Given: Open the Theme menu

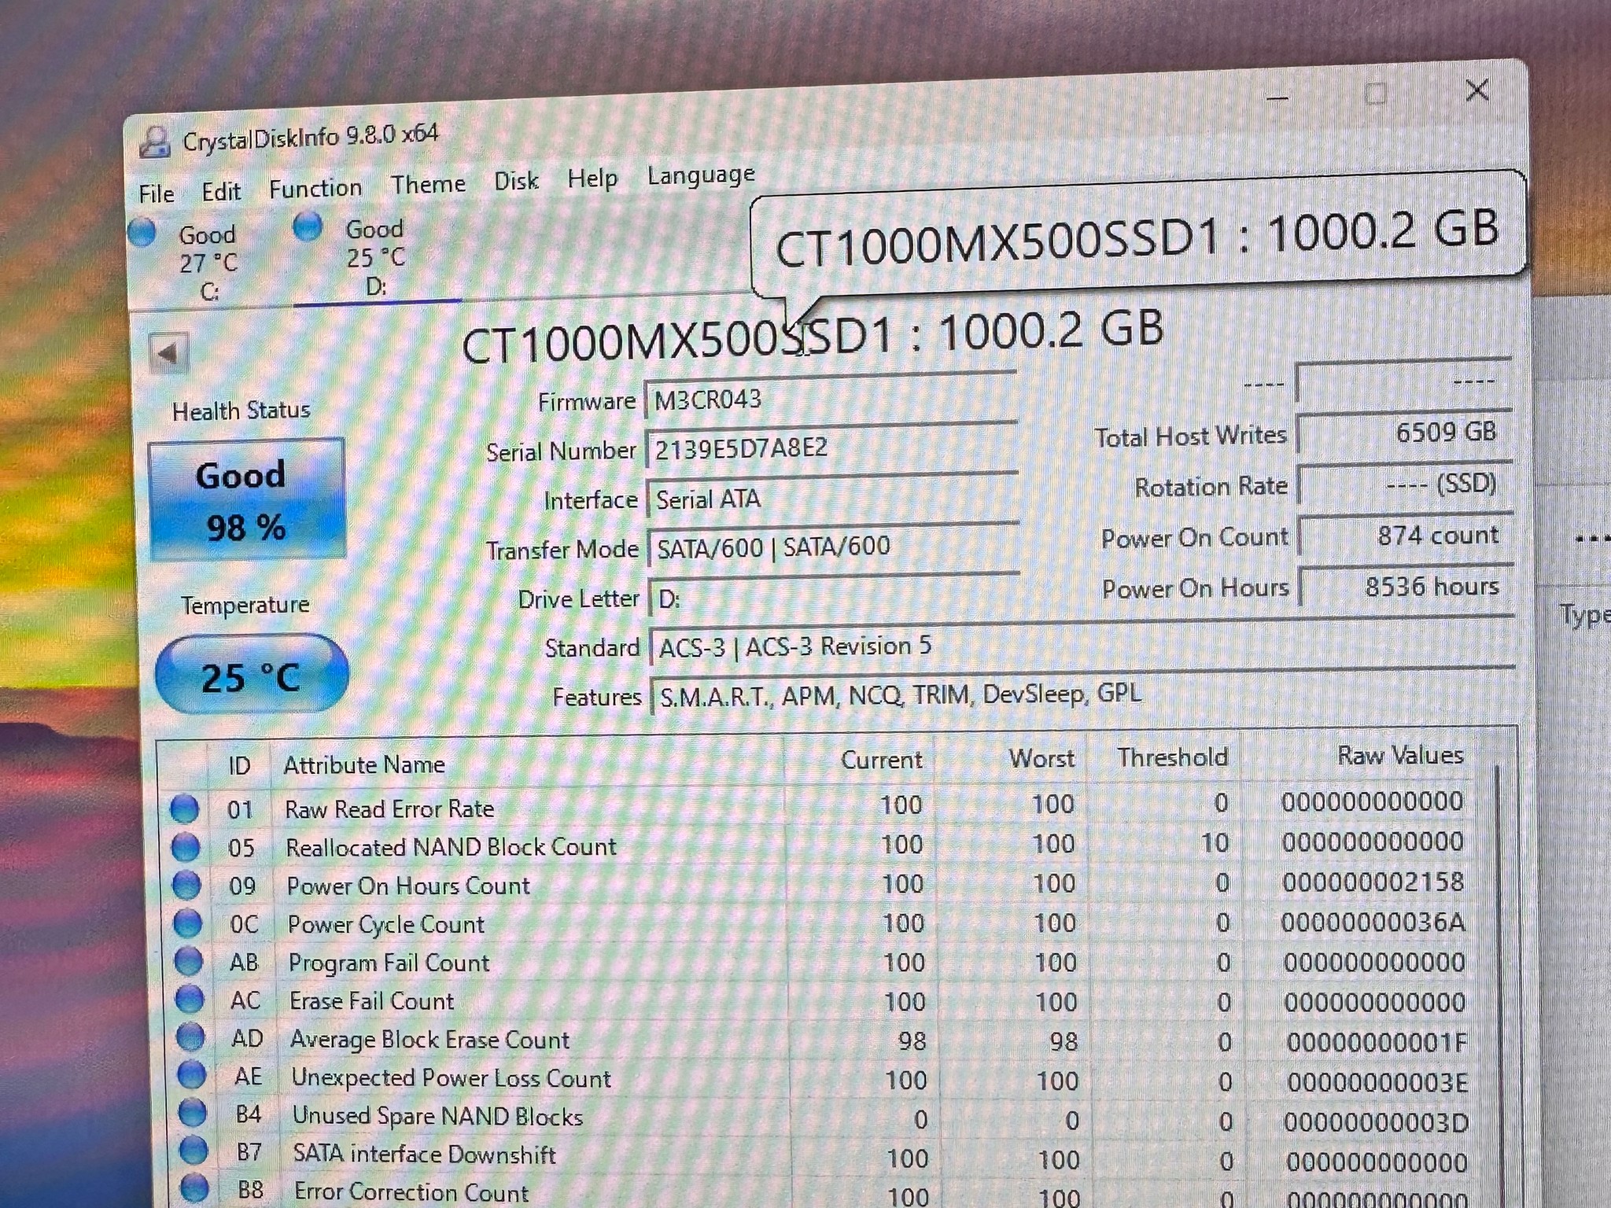Looking at the screenshot, I should pyautogui.click(x=429, y=185).
